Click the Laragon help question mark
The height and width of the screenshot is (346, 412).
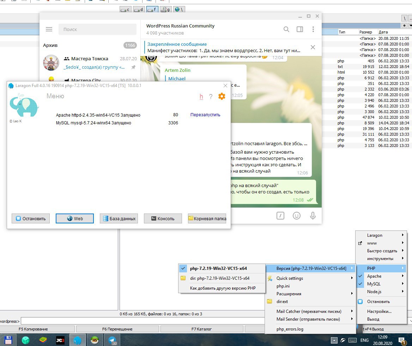(211, 97)
